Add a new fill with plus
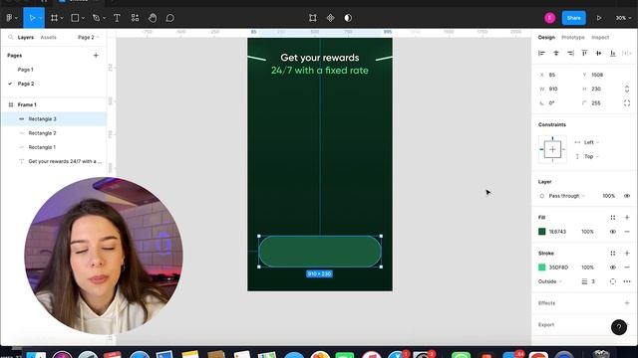Screen dimensions: 638x358 (x=627, y=218)
